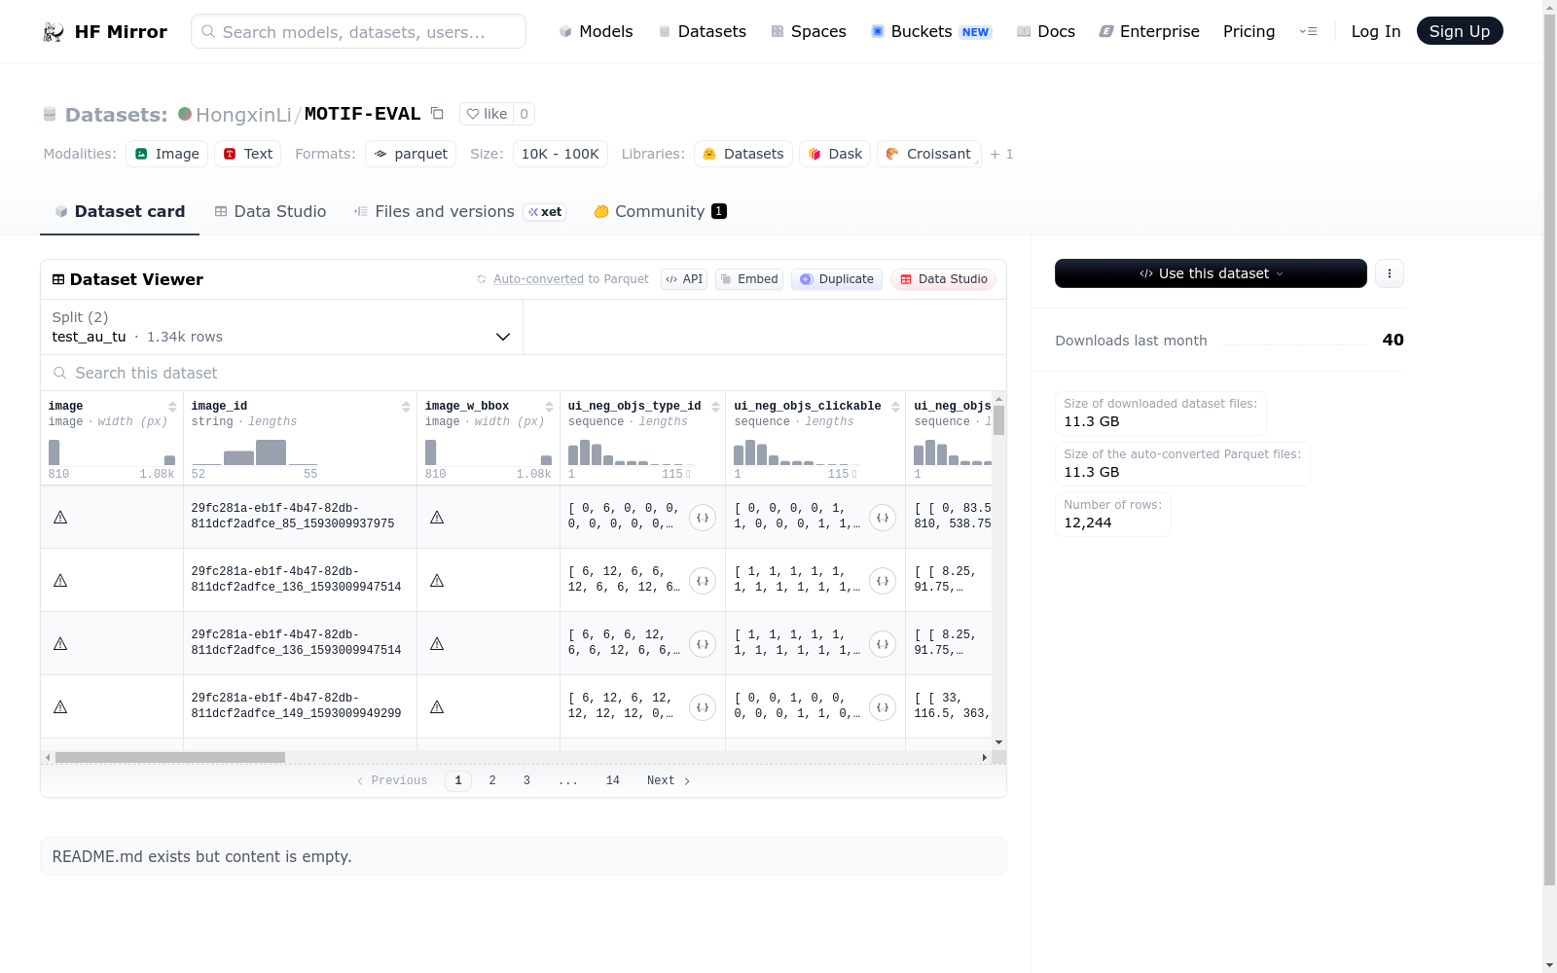The height and width of the screenshot is (973, 1557).
Task: Like the MOTIF-EVAL dataset
Action: tap(487, 114)
